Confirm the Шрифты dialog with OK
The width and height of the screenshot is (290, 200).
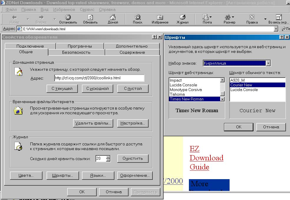[239, 127]
